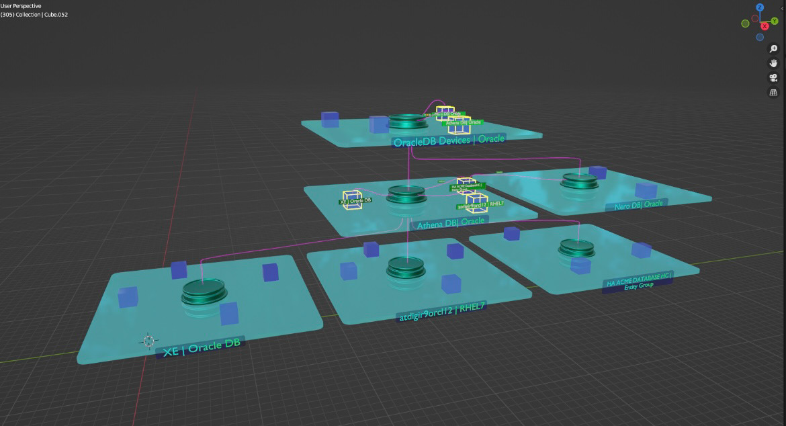Viewport: 786px width, 426px height.
Task: Click the large 'XE | Oracle DB' platform label
Action: (x=202, y=347)
